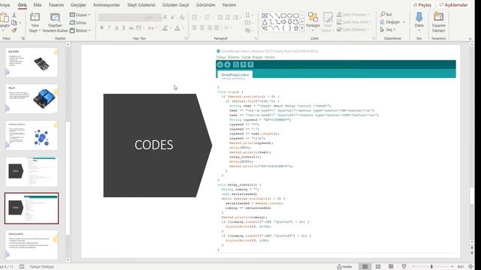Click the text highlight color swatch
The image size is (481, 270).
click(x=165, y=28)
